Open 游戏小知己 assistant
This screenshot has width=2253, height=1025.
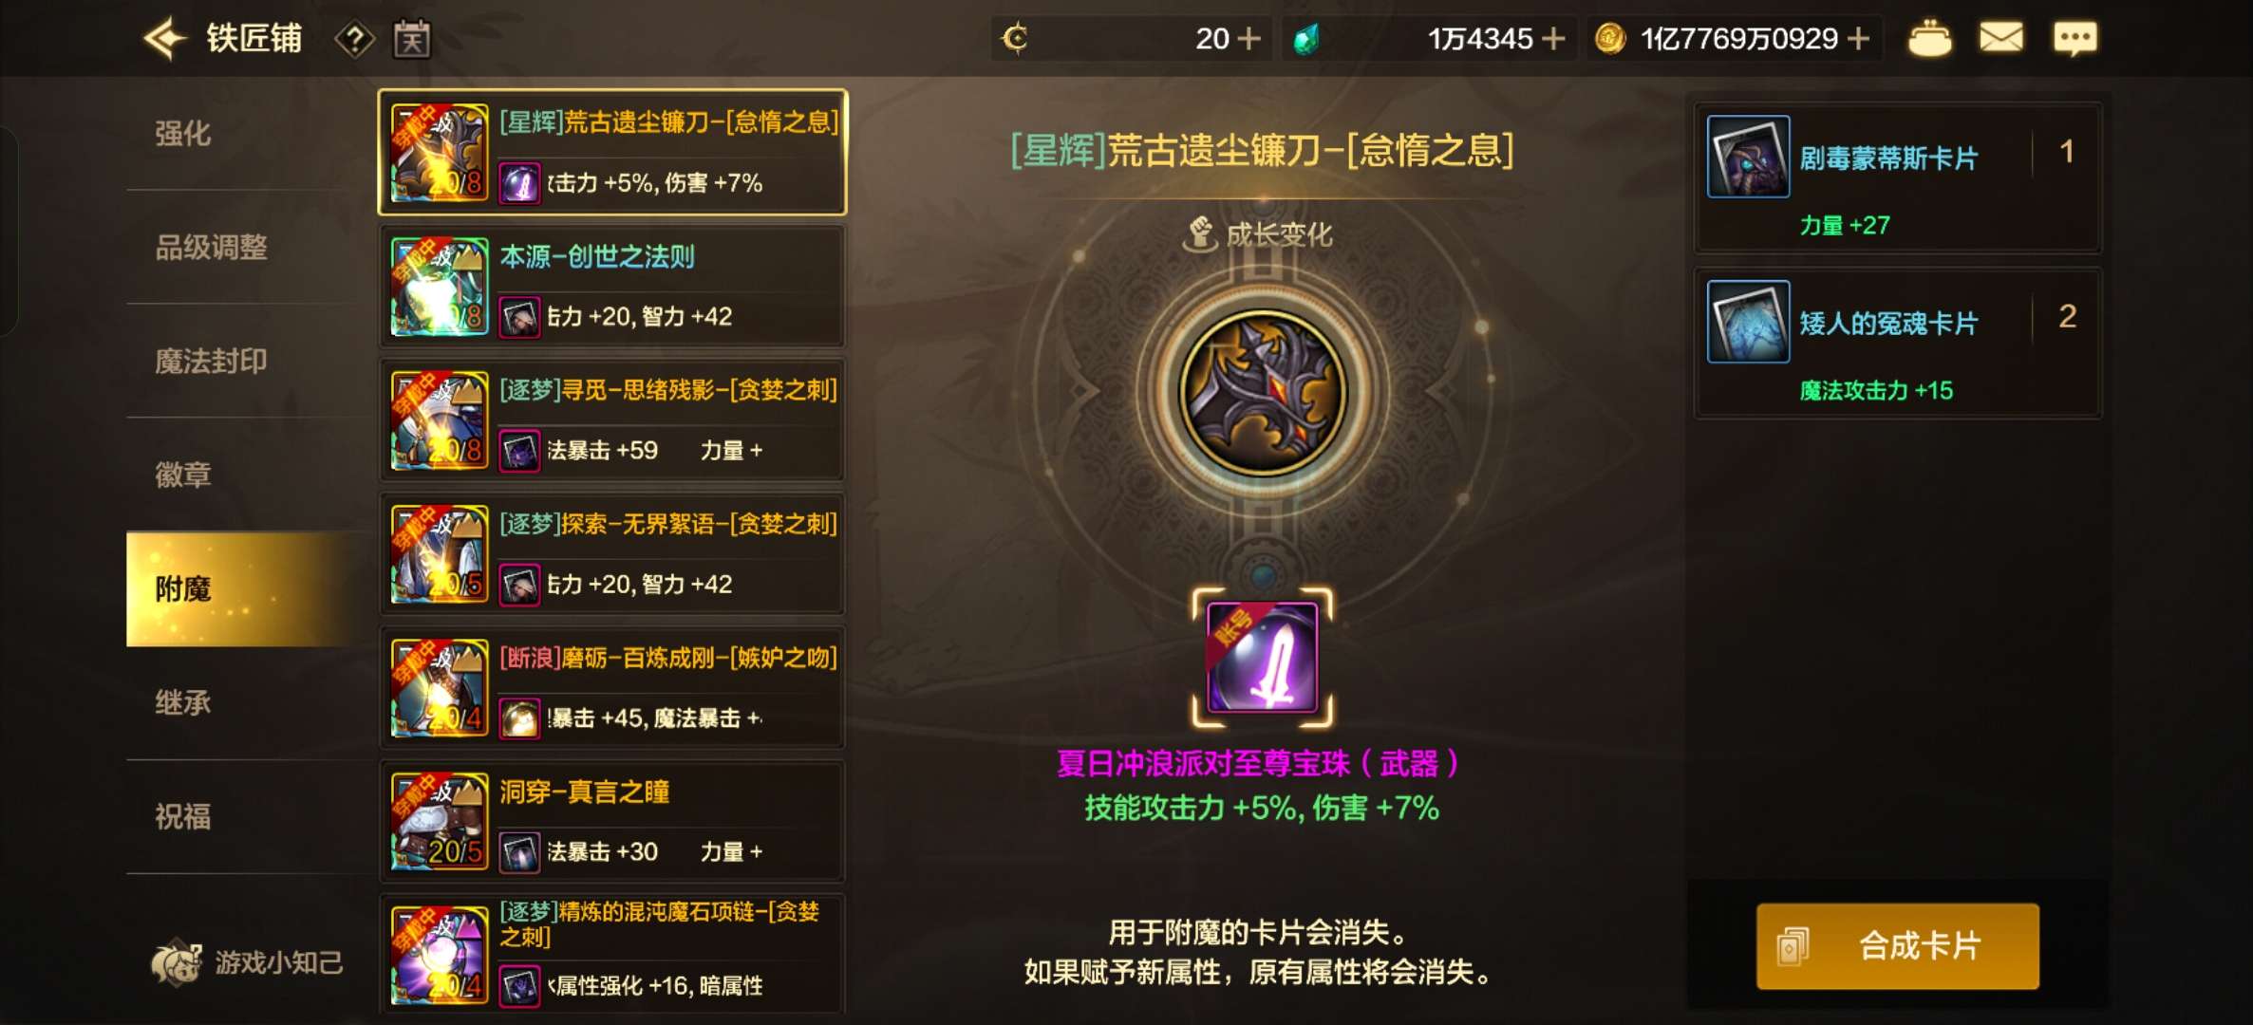pos(247,963)
